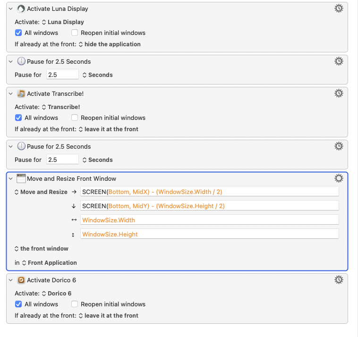Screen dimensions: 358x337
Task: Open gear menu for Activate Luna Display action
Action: [339, 8]
